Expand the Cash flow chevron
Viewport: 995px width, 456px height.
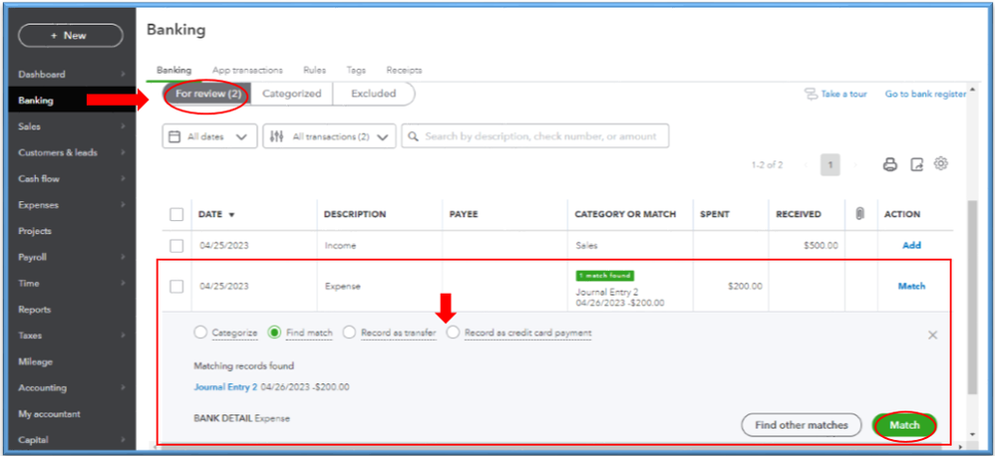point(123,178)
